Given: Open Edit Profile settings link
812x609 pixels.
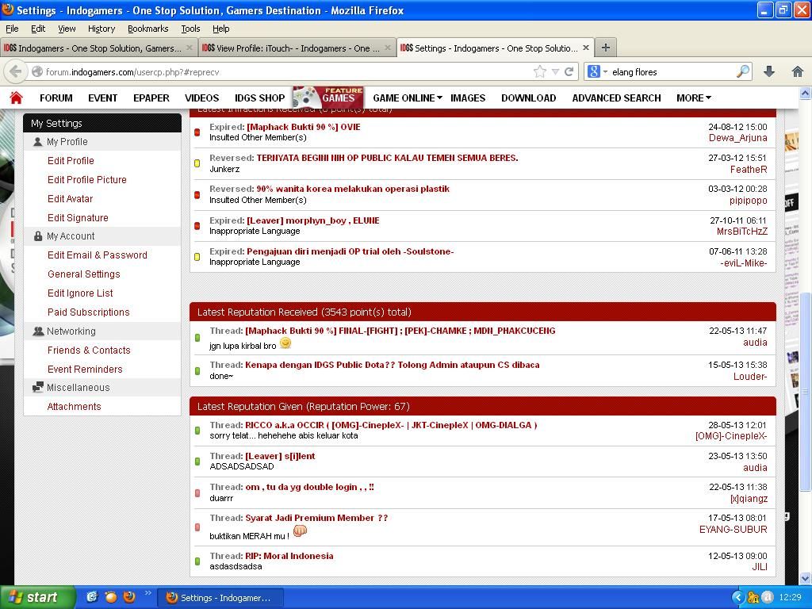Looking at the screenshot, I should (71, 160).
